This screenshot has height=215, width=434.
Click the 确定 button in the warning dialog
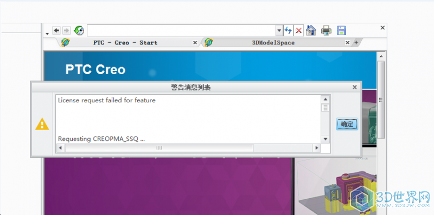tap(347, 124)
